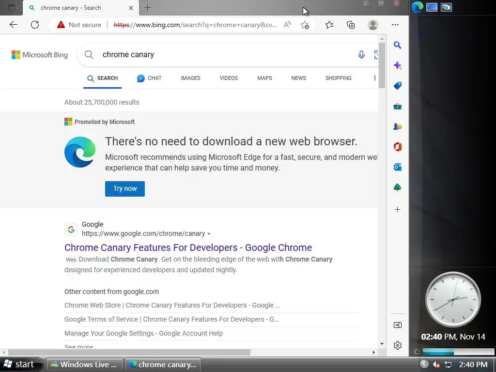Switch to the SHOPPING tab
Viewport: 496px width, 372px height.
339,78
